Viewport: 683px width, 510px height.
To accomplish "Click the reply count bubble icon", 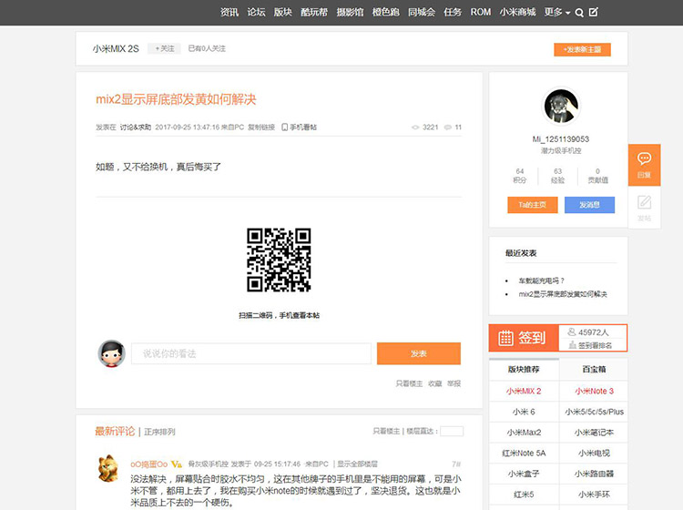I will [x=447, y=127].
